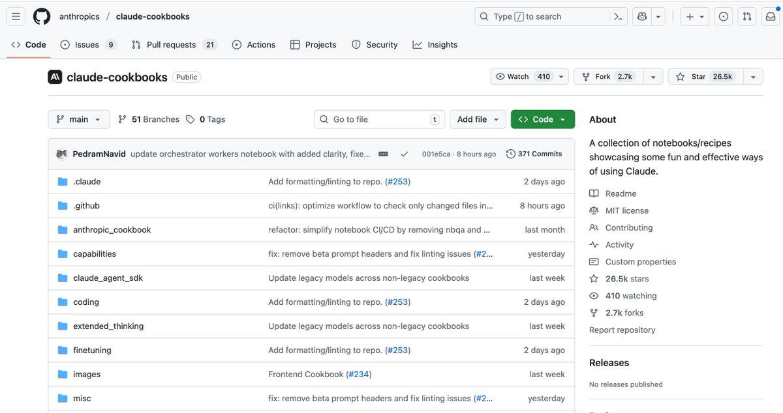The height and width of the screenshot is (413, 783).
Task: Click the folder icon beside extended_thinking
Action: [63, 326]
